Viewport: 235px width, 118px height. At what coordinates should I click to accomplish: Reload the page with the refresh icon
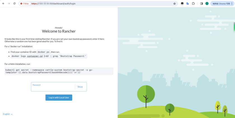click(x=14, y=4)
